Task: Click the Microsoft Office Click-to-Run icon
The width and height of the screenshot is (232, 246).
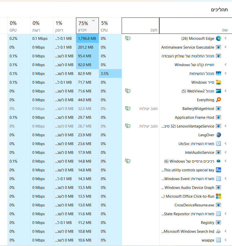Action: click(218, 196)
